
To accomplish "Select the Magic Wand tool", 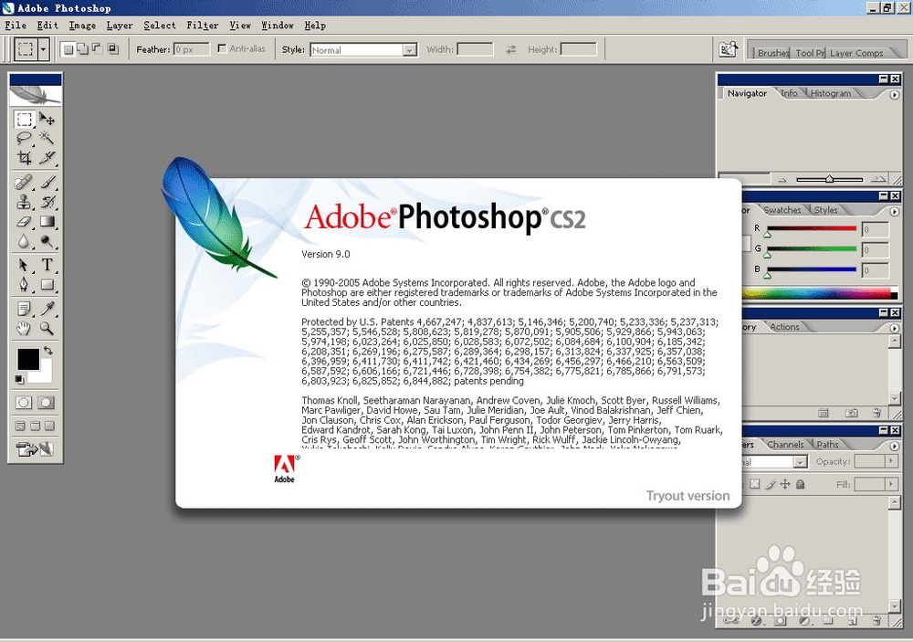I will 47,138.
